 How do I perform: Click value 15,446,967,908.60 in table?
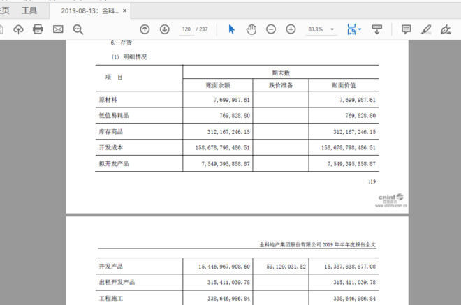(x=224, y=267)
